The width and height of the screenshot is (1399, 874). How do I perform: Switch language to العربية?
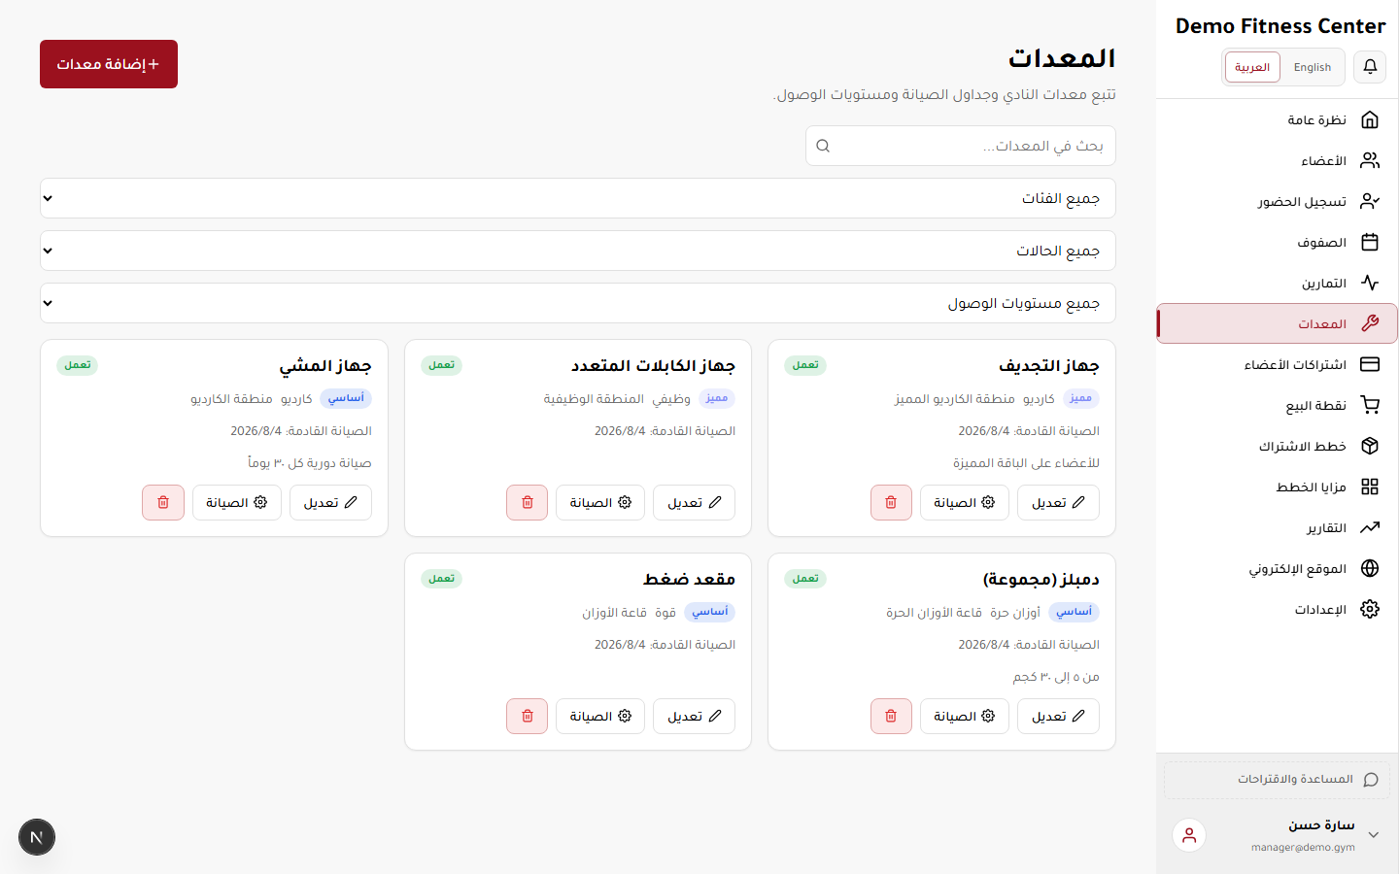1252,67
